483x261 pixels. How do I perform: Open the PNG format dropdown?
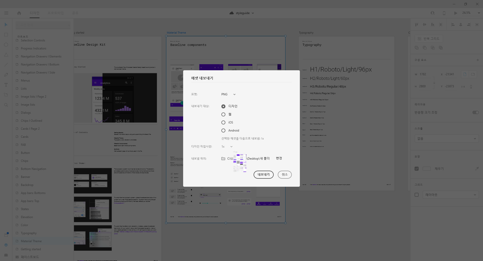coord(228,94)
